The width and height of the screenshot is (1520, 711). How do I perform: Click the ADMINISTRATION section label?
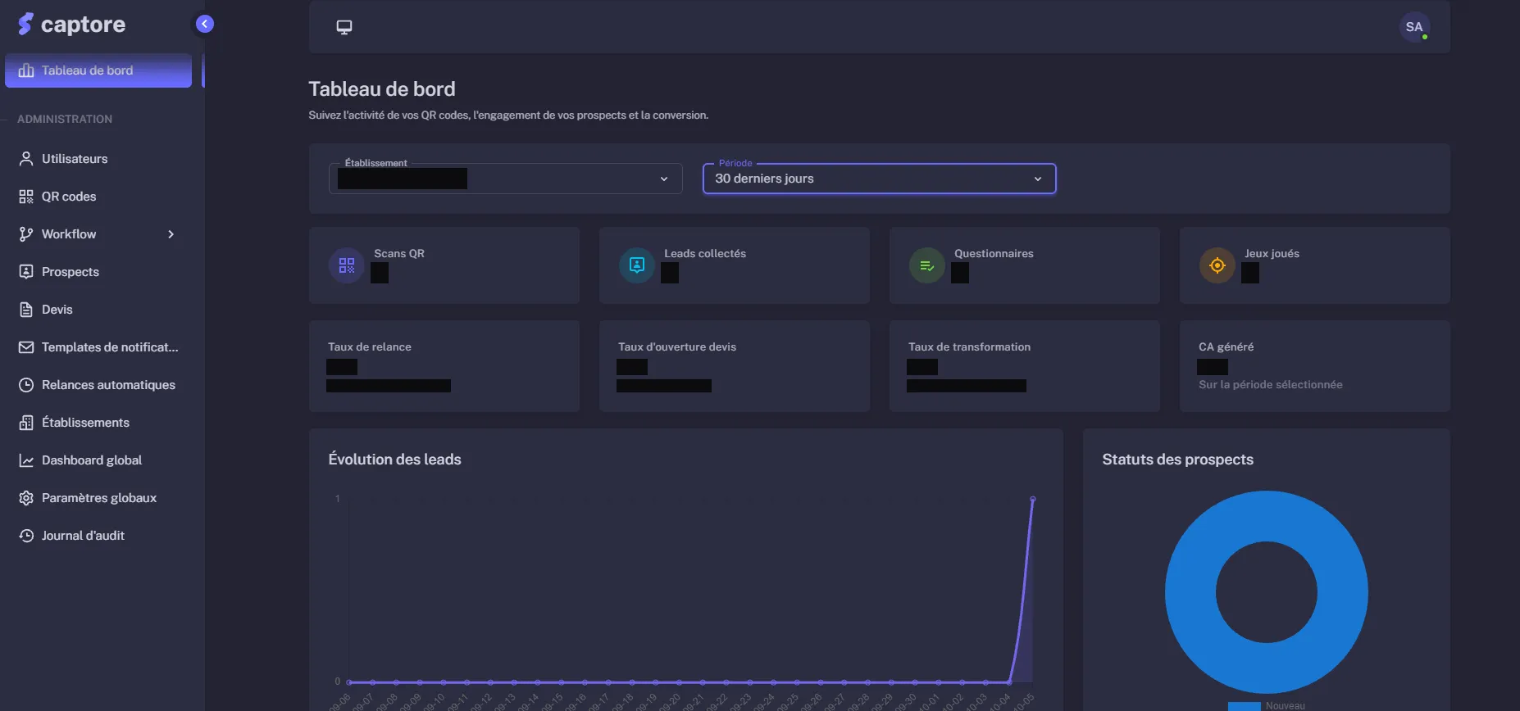pyautogui.click(x=65, y=119)
